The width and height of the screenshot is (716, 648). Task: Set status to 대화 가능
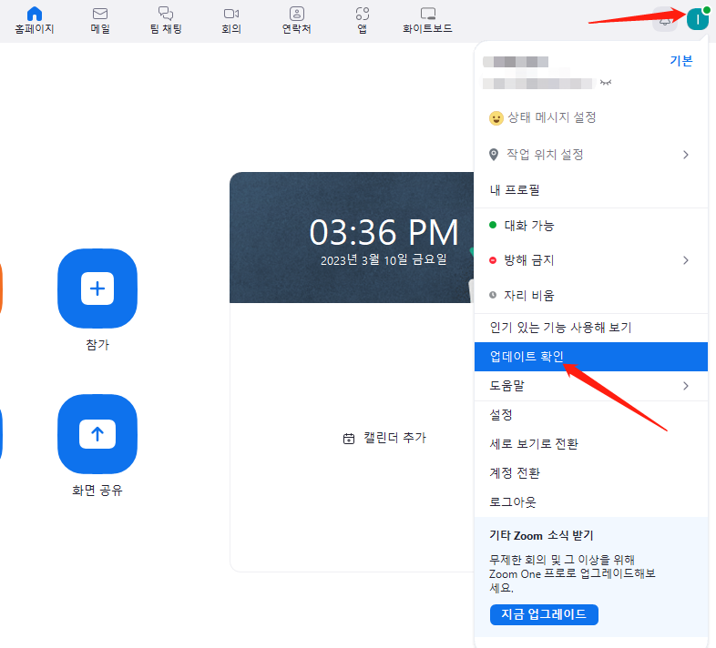tap(591, 226)
